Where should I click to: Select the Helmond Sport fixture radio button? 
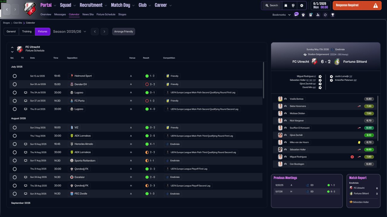click(x=15, y=76)
